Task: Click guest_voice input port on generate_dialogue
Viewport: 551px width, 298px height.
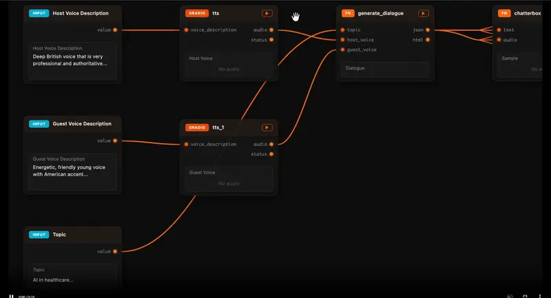Action: pos(342,50)
